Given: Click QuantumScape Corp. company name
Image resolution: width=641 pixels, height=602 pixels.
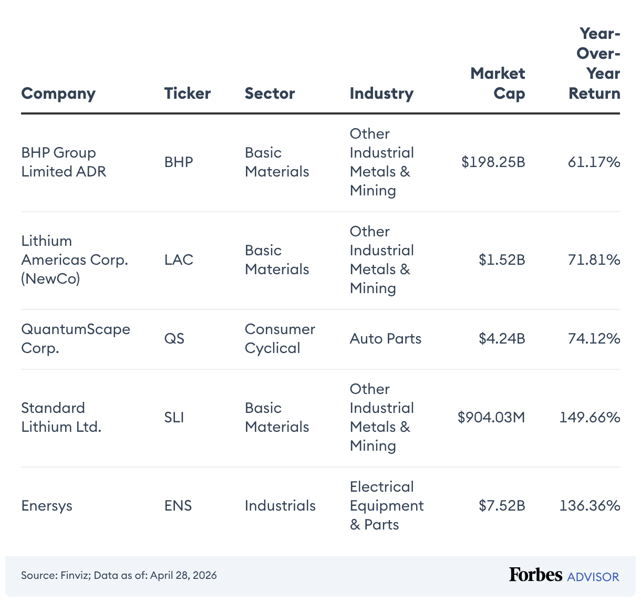Looking at the screenshot, I should pyautogui.click(x=75, y=339).
